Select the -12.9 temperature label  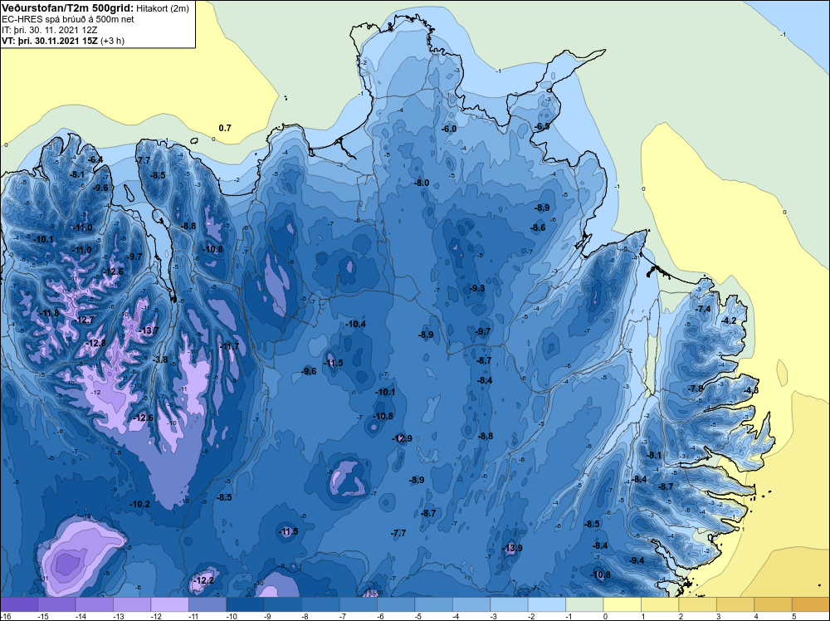(x=403, y=439)
